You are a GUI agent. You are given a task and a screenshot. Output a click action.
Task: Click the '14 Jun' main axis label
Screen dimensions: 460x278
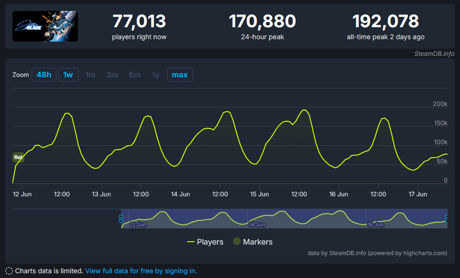coord(180,194)
